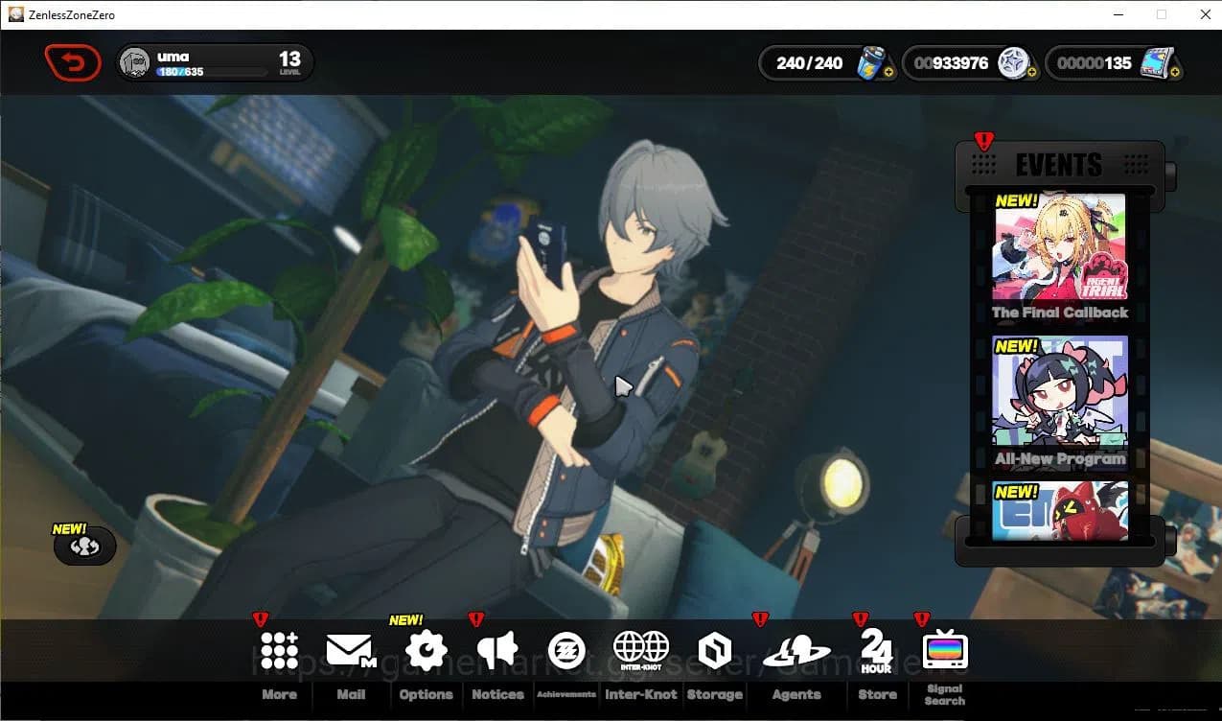Open the Mail envelope icon

click(351, 651)
